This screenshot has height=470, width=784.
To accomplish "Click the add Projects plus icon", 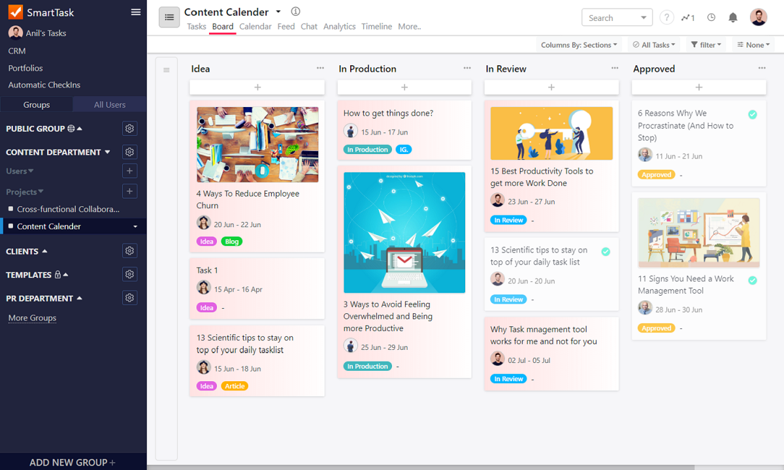I will 129,191.
